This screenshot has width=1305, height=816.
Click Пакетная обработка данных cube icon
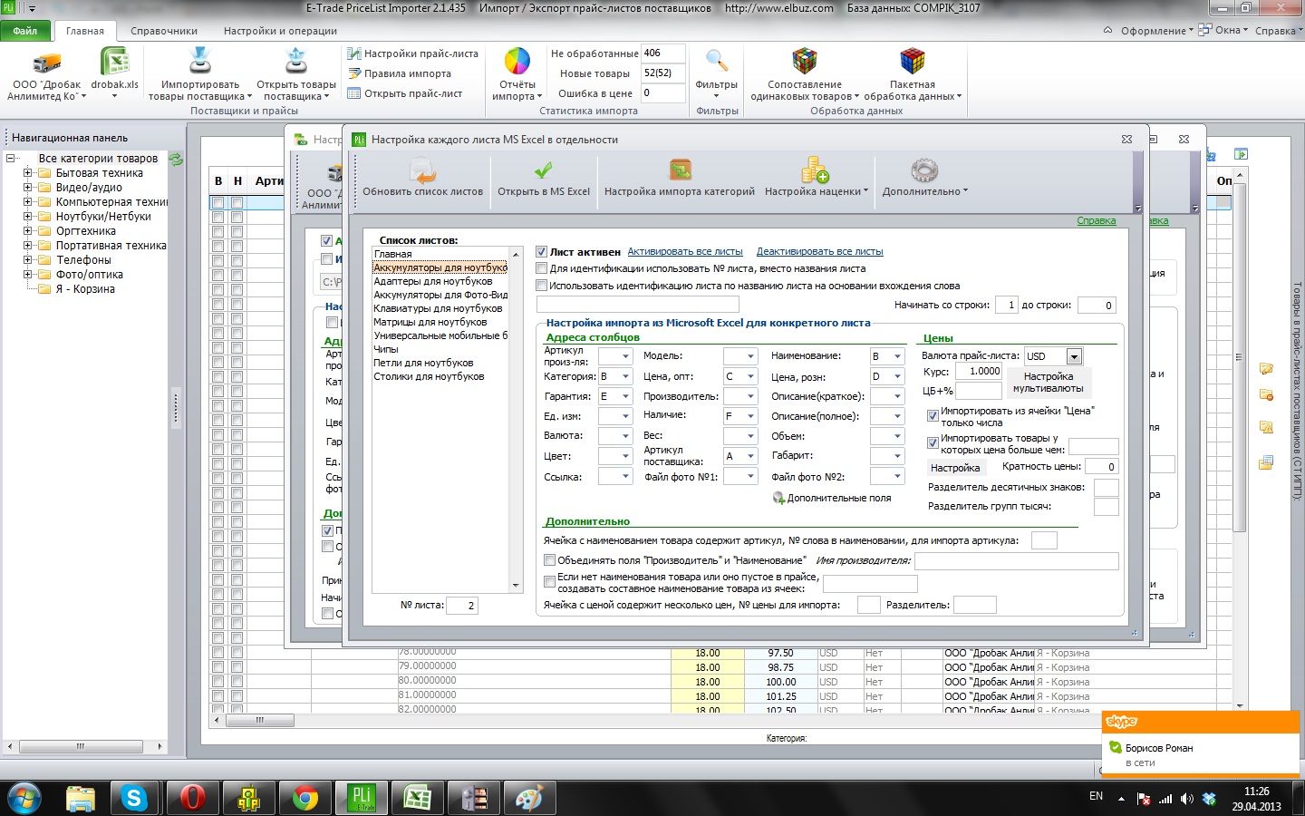click(x=912, y=62)
